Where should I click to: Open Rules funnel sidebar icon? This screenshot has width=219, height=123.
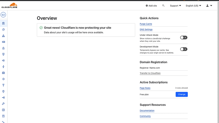3,85
